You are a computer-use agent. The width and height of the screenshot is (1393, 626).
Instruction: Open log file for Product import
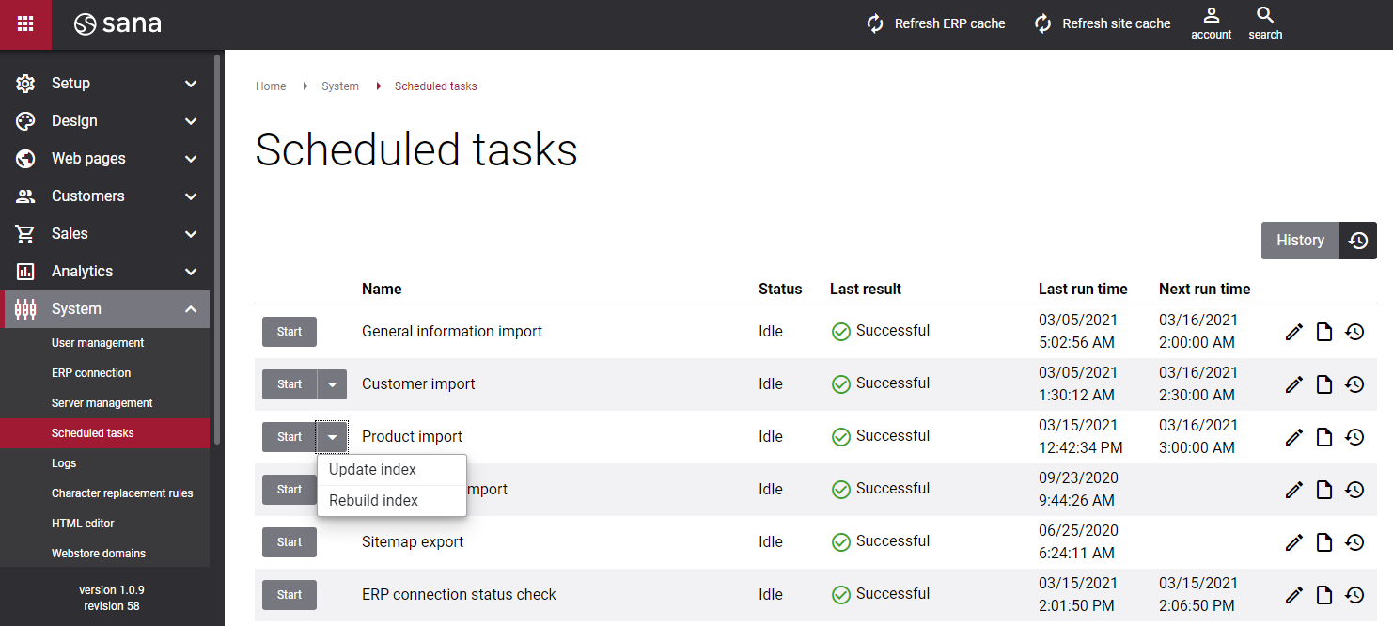click(x=1324, y=437)
